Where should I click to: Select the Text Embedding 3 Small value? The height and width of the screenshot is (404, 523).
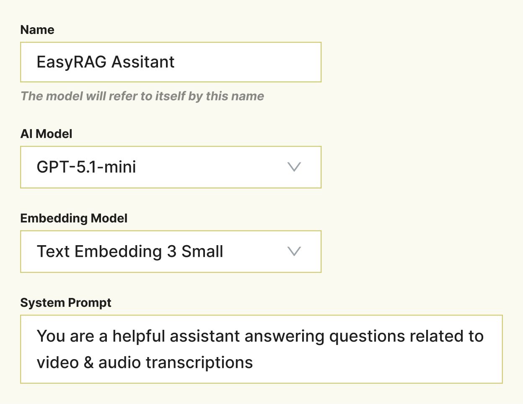click(x=129, y=251)
